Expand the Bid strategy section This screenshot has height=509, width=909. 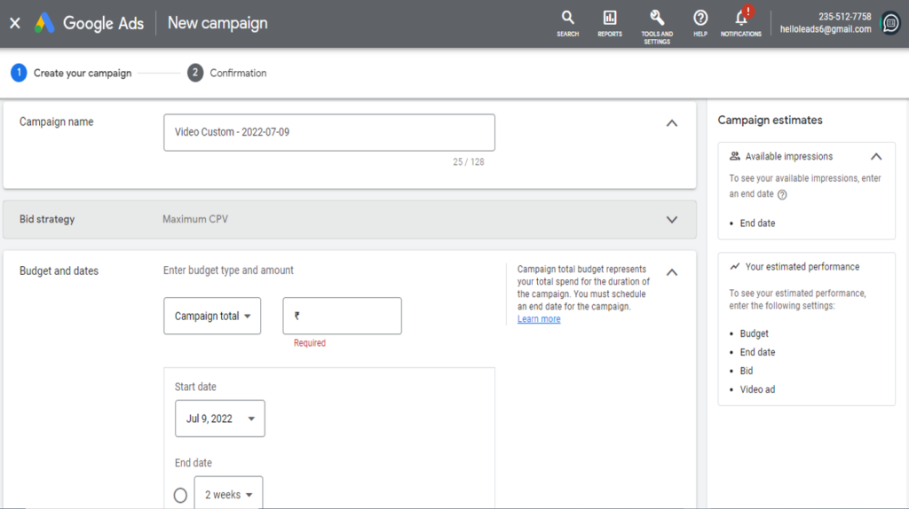(x=672, y=219)
